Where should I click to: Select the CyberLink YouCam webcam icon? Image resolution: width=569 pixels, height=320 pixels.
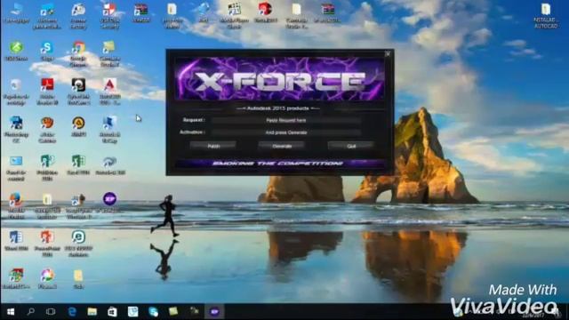pyautogui.click(x=78, y=92)
